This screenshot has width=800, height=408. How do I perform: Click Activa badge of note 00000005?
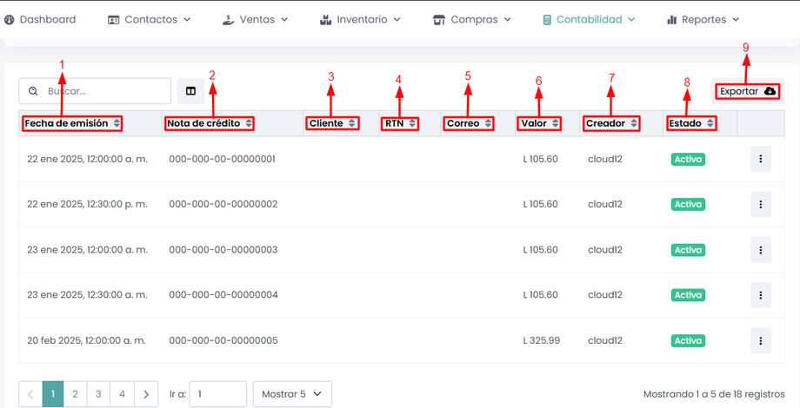tap(688, 341)
